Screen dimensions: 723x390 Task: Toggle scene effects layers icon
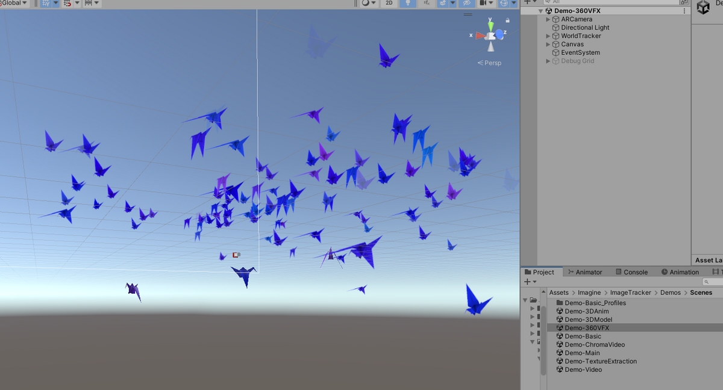pos(442,3)
